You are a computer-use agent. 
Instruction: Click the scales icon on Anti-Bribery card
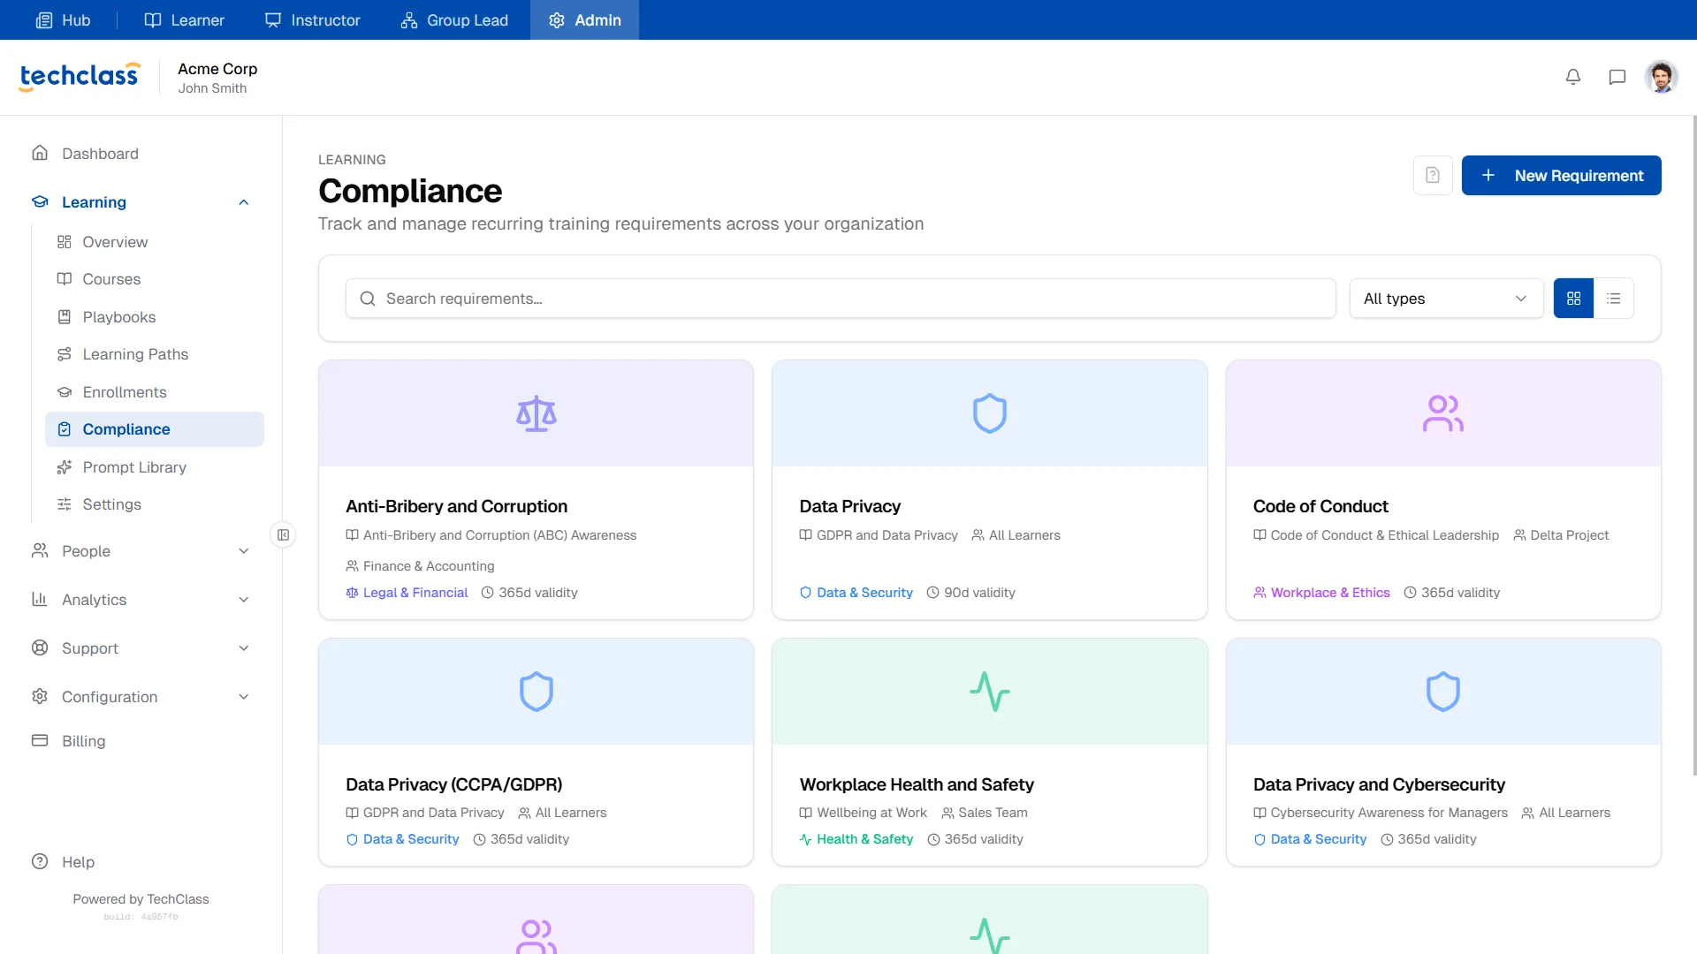click(536, 413)
